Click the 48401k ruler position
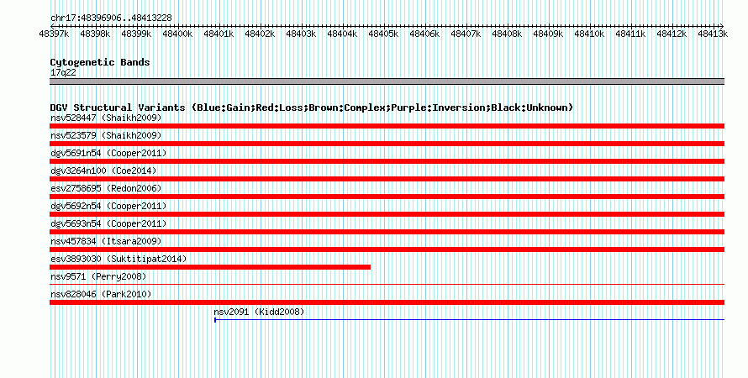This screenshot has width=748, height=378. [219, 34]
